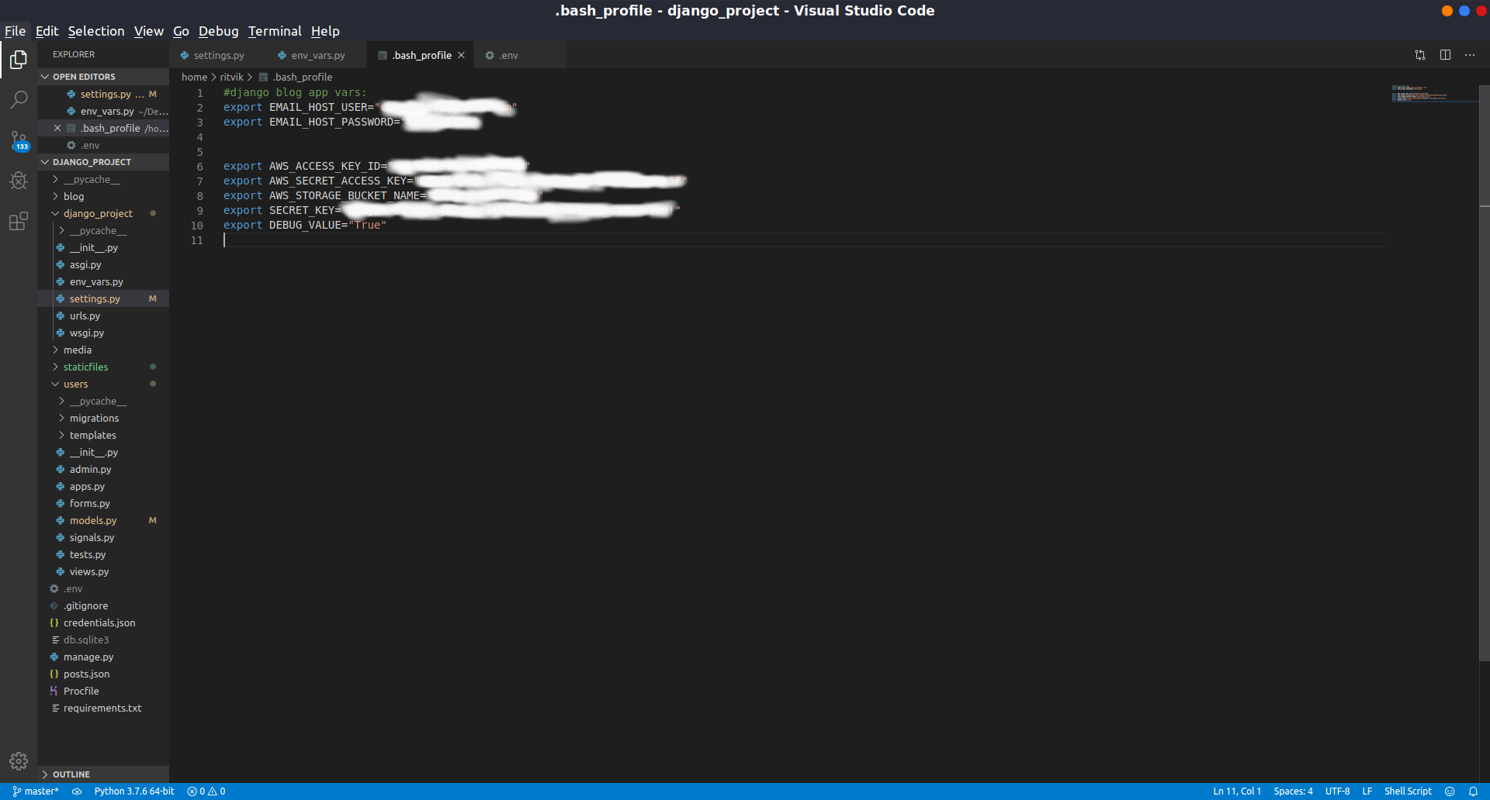This screenshot has width=1490, height=800.
Task: Open the editor More Actions menu
Action: tap(1471, 54)
